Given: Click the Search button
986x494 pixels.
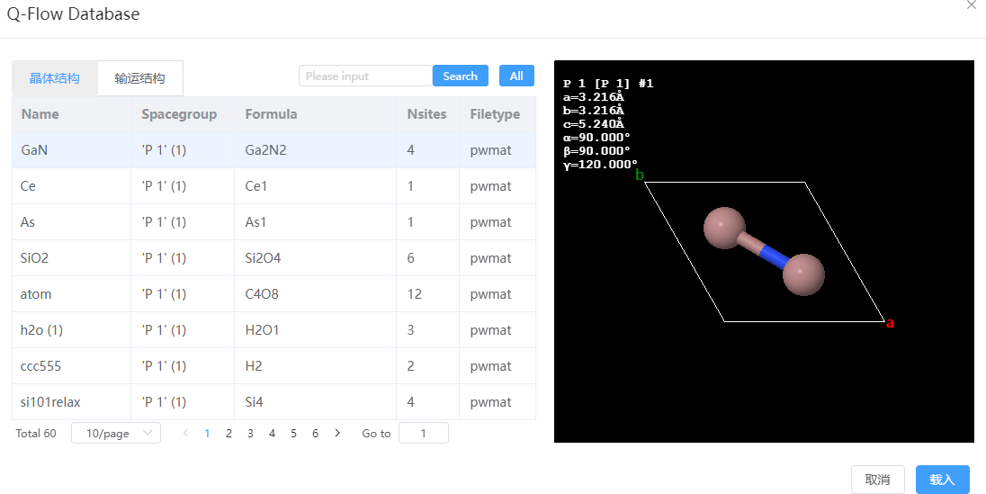Looking at the screenshot, I should (461, 76).
